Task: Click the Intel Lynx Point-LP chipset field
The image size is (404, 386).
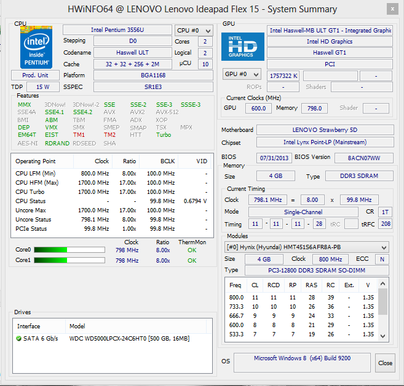Action: pos(325,142)
